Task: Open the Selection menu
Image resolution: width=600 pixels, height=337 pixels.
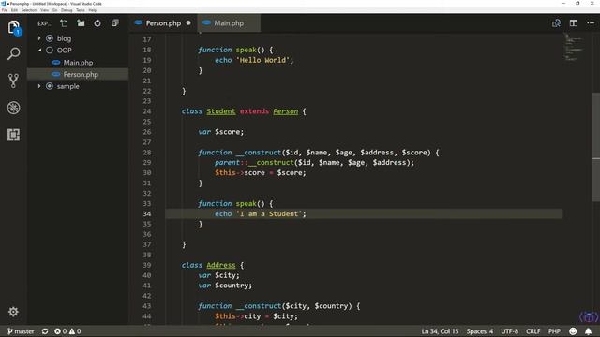Action: 29,10
